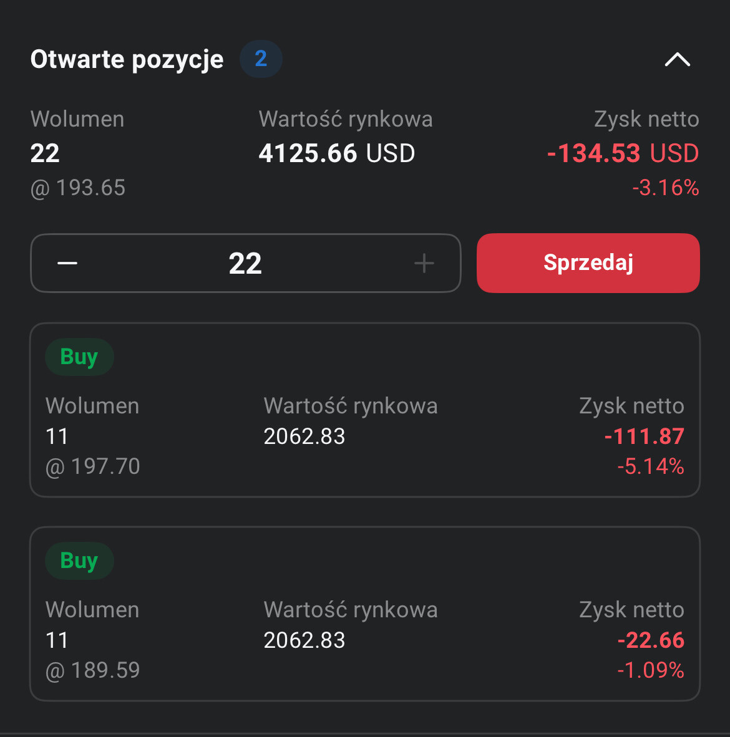The width and height of the screenshot is (730, 737).
Task: Click the -5.14% loss percentage
Action: [x=650, y=466]
